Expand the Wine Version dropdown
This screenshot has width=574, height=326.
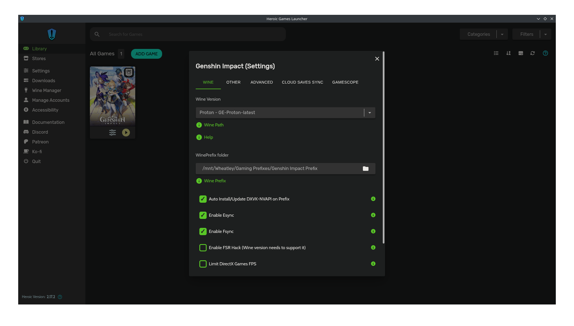(x=370, y=113)
